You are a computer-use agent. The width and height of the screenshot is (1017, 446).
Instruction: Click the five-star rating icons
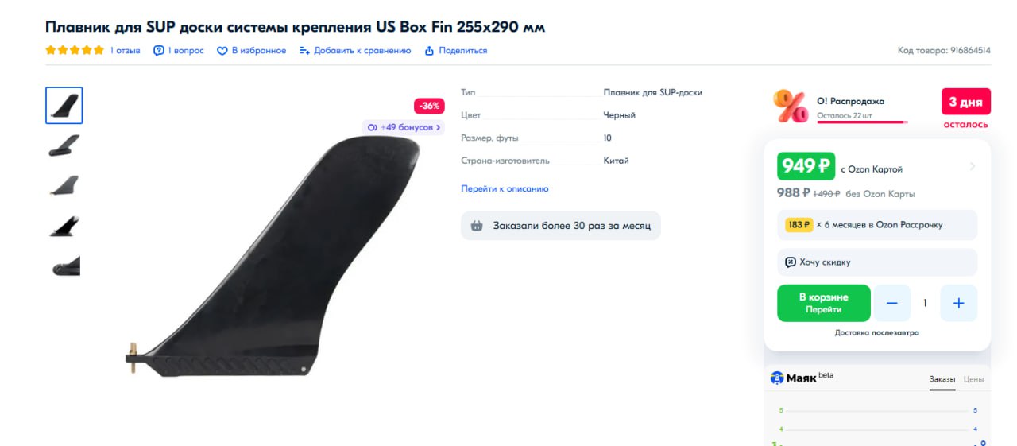[75, 50]
